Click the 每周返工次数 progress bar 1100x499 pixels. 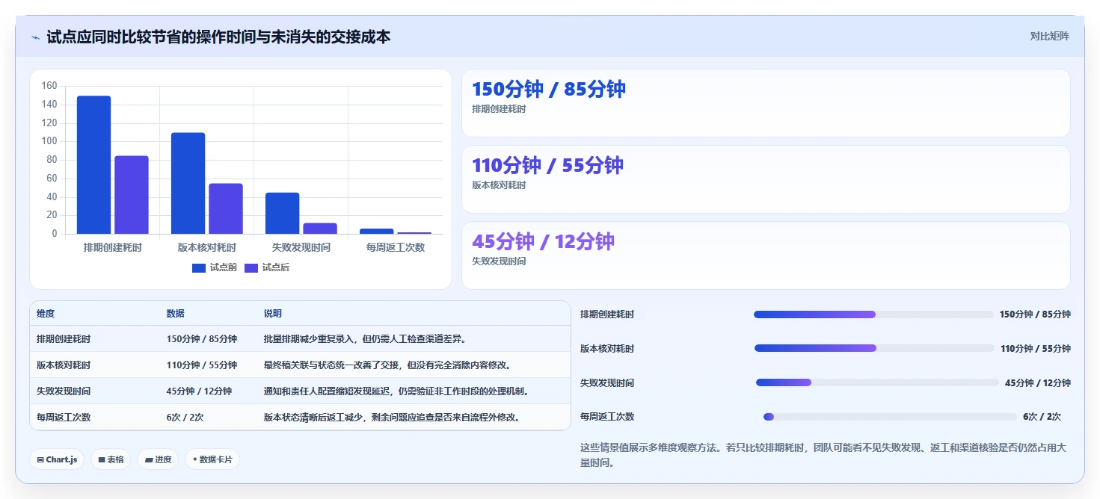coord(890,417)
